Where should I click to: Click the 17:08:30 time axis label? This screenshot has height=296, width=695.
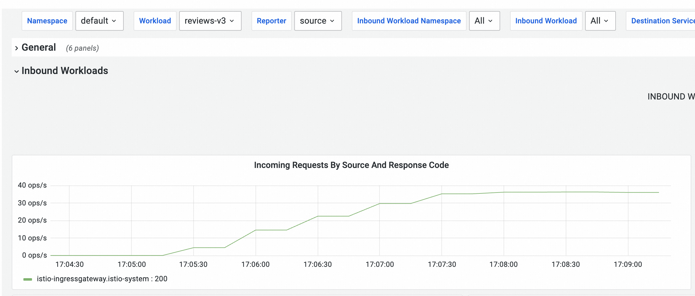tap(566, 264)
